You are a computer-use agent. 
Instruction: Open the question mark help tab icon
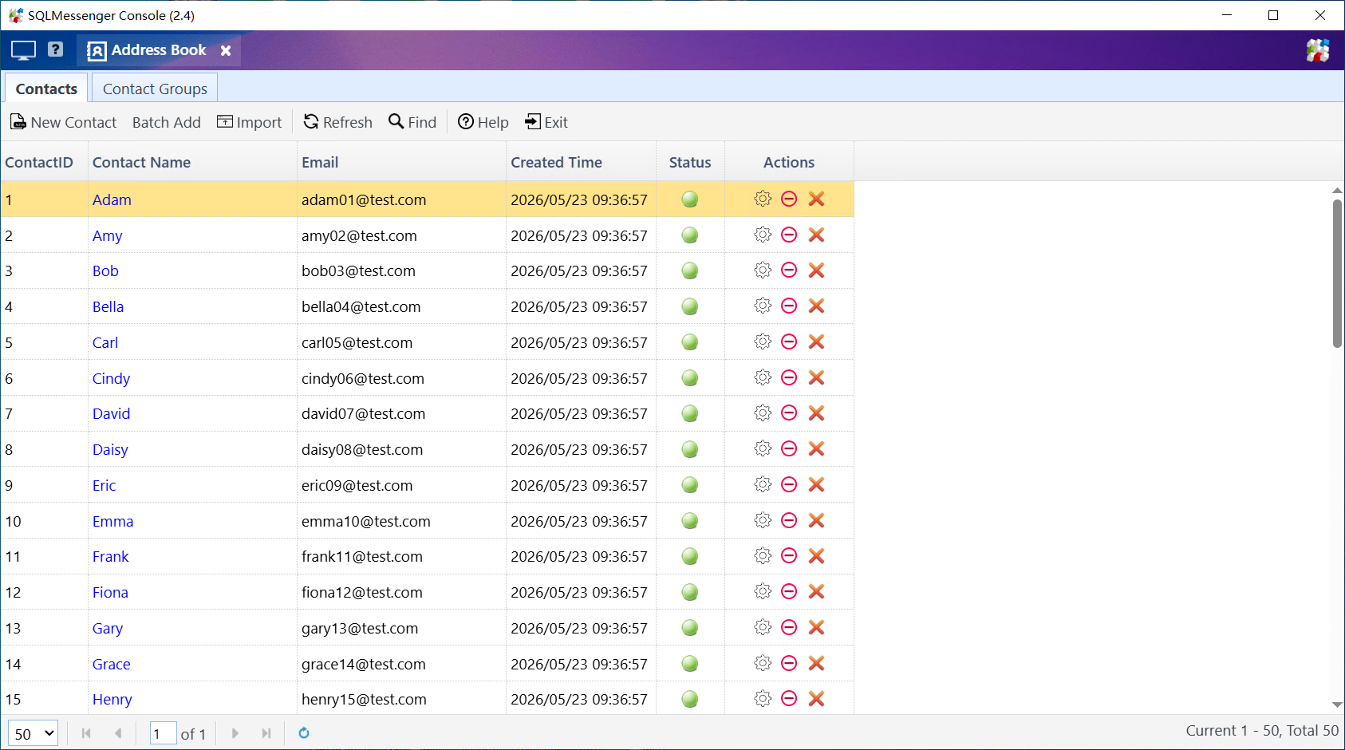(55, 49)
